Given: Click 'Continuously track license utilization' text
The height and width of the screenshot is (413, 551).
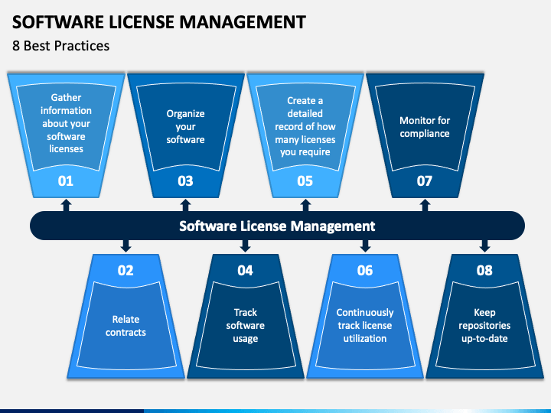Looking at the screenshot, I should (x=365, y=326).
